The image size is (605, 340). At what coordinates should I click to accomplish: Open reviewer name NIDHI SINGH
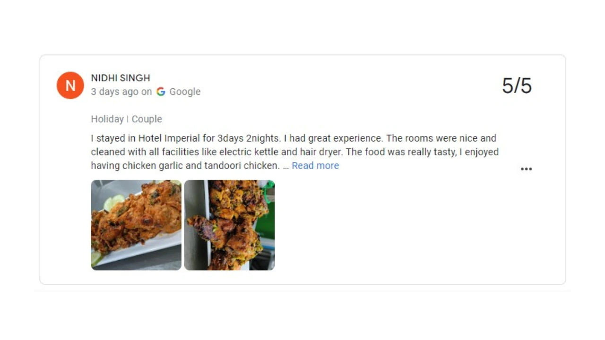(x=121, y=78)
